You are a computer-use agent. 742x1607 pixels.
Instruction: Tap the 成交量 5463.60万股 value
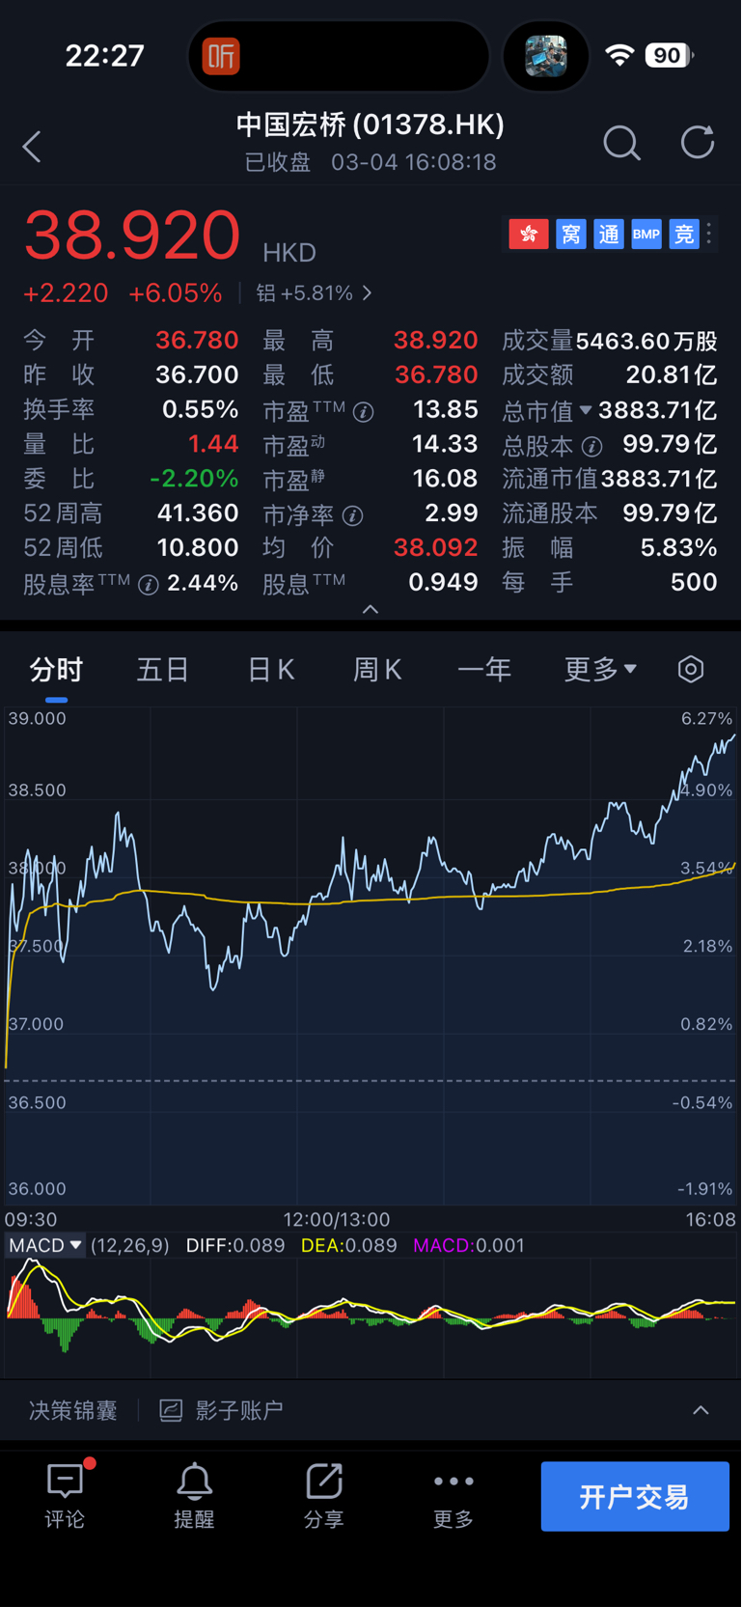pos(646,341)
